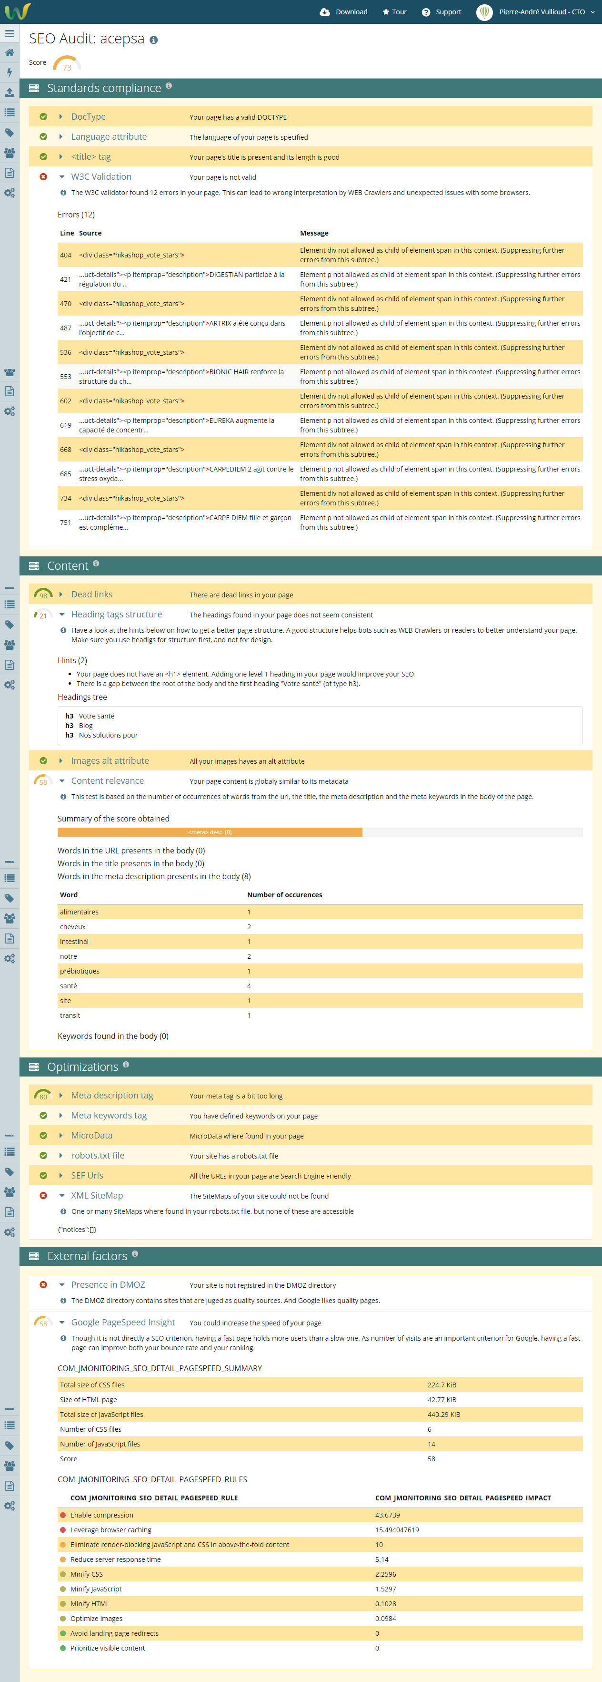Click the Heading tags gauge showing 21

pos(43,614)
